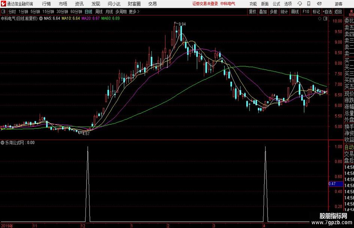
Task: Click the MA5: 6.64 indicator label
Action: (x=52, y=18)
